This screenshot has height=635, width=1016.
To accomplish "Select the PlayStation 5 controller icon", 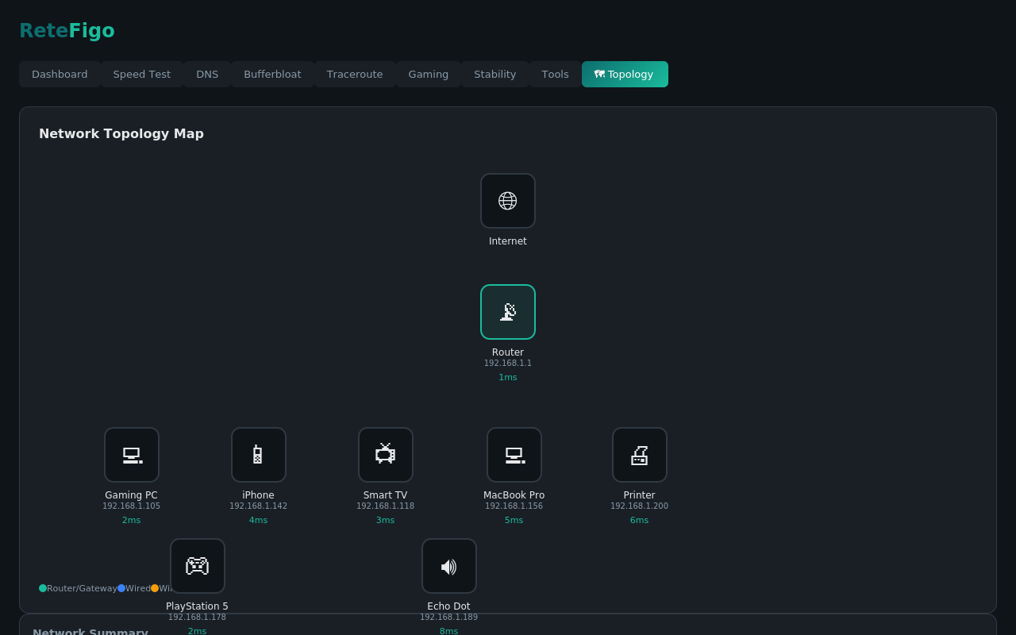I will coord(197,565).
